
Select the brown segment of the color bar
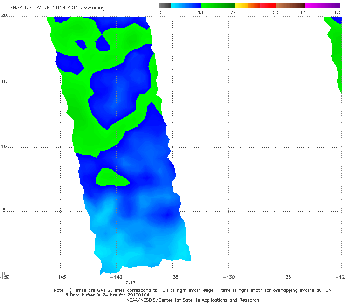[290, 6]
